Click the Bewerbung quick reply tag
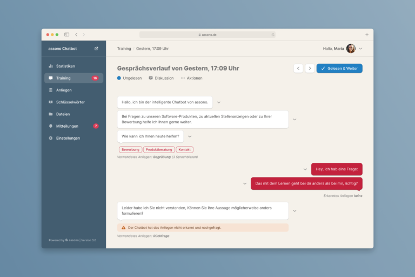The height and width of the screenshot is (277, 415). click(x=130, y=149)
